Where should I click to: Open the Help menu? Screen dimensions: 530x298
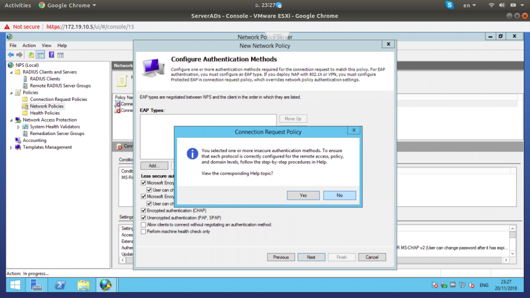coord(62,46)
